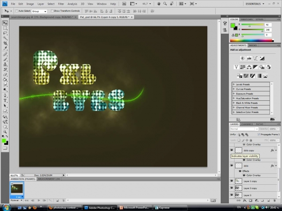Select the Move tool

(x=5, y=23)
